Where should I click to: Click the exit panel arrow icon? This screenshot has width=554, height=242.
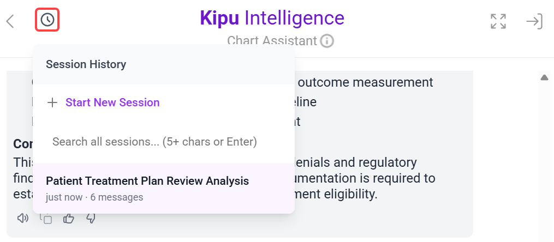tap(534, 21)
